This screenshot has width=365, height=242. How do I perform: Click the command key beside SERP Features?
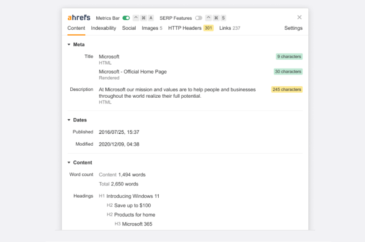point(216,18)
